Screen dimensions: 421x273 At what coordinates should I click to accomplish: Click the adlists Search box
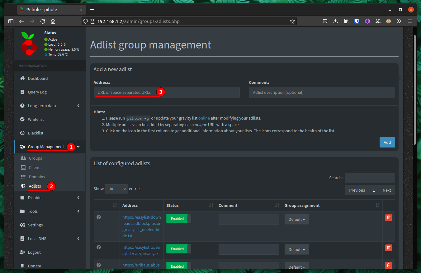pos(370,178)
